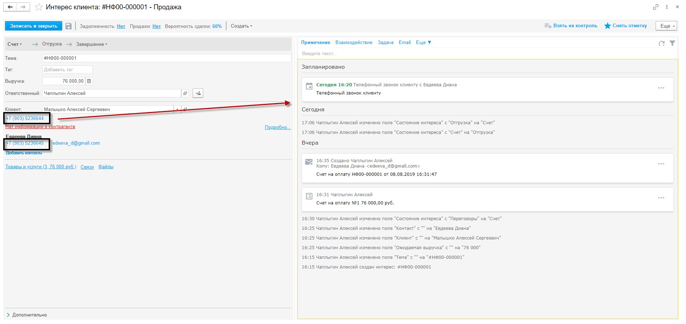This screenshot has width=686, height=324.
Task: Expand the Дополнительно section
Action: tap(26, 315)
